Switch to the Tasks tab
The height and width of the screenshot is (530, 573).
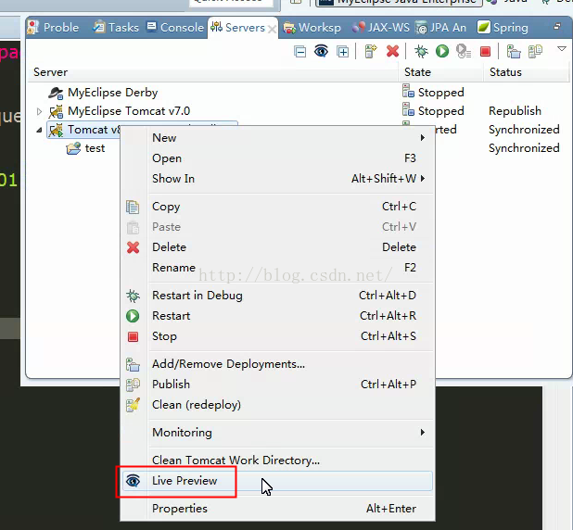point(116,28)
